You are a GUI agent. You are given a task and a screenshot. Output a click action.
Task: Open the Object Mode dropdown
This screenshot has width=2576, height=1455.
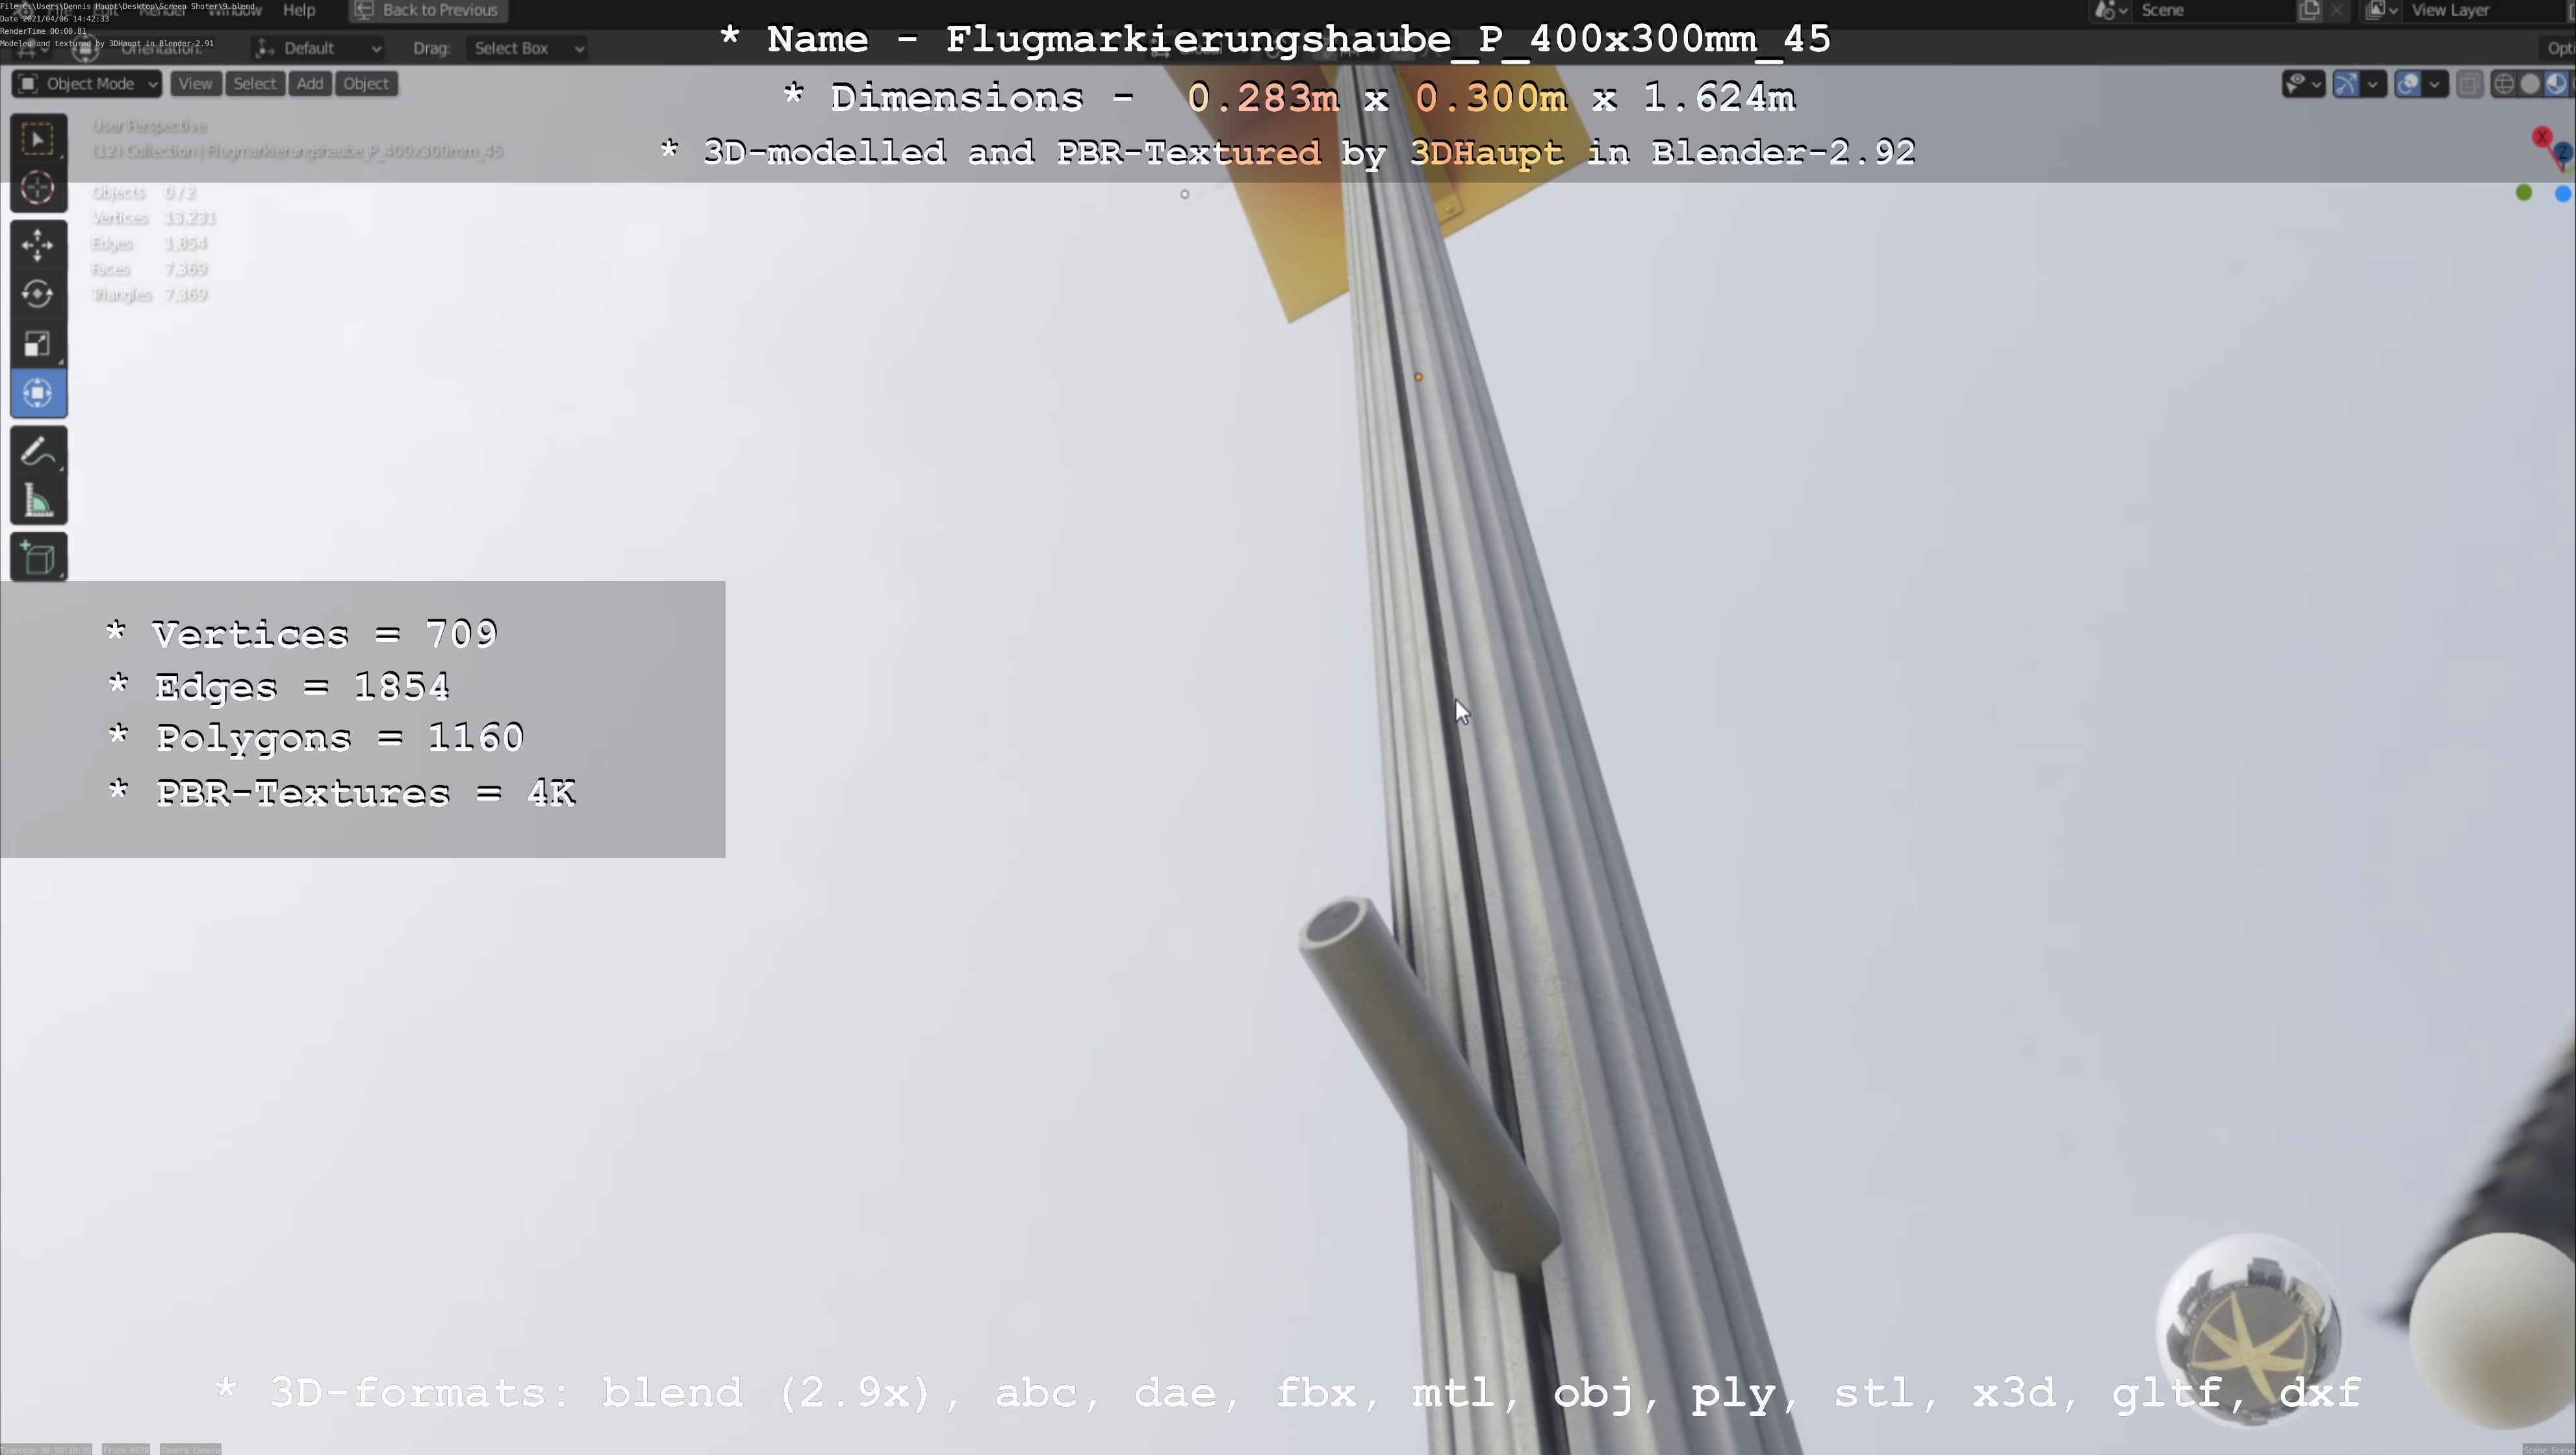click(x=87, y=84)
